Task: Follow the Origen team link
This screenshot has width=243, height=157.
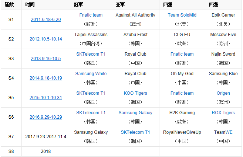Action: tap(223, 93)
